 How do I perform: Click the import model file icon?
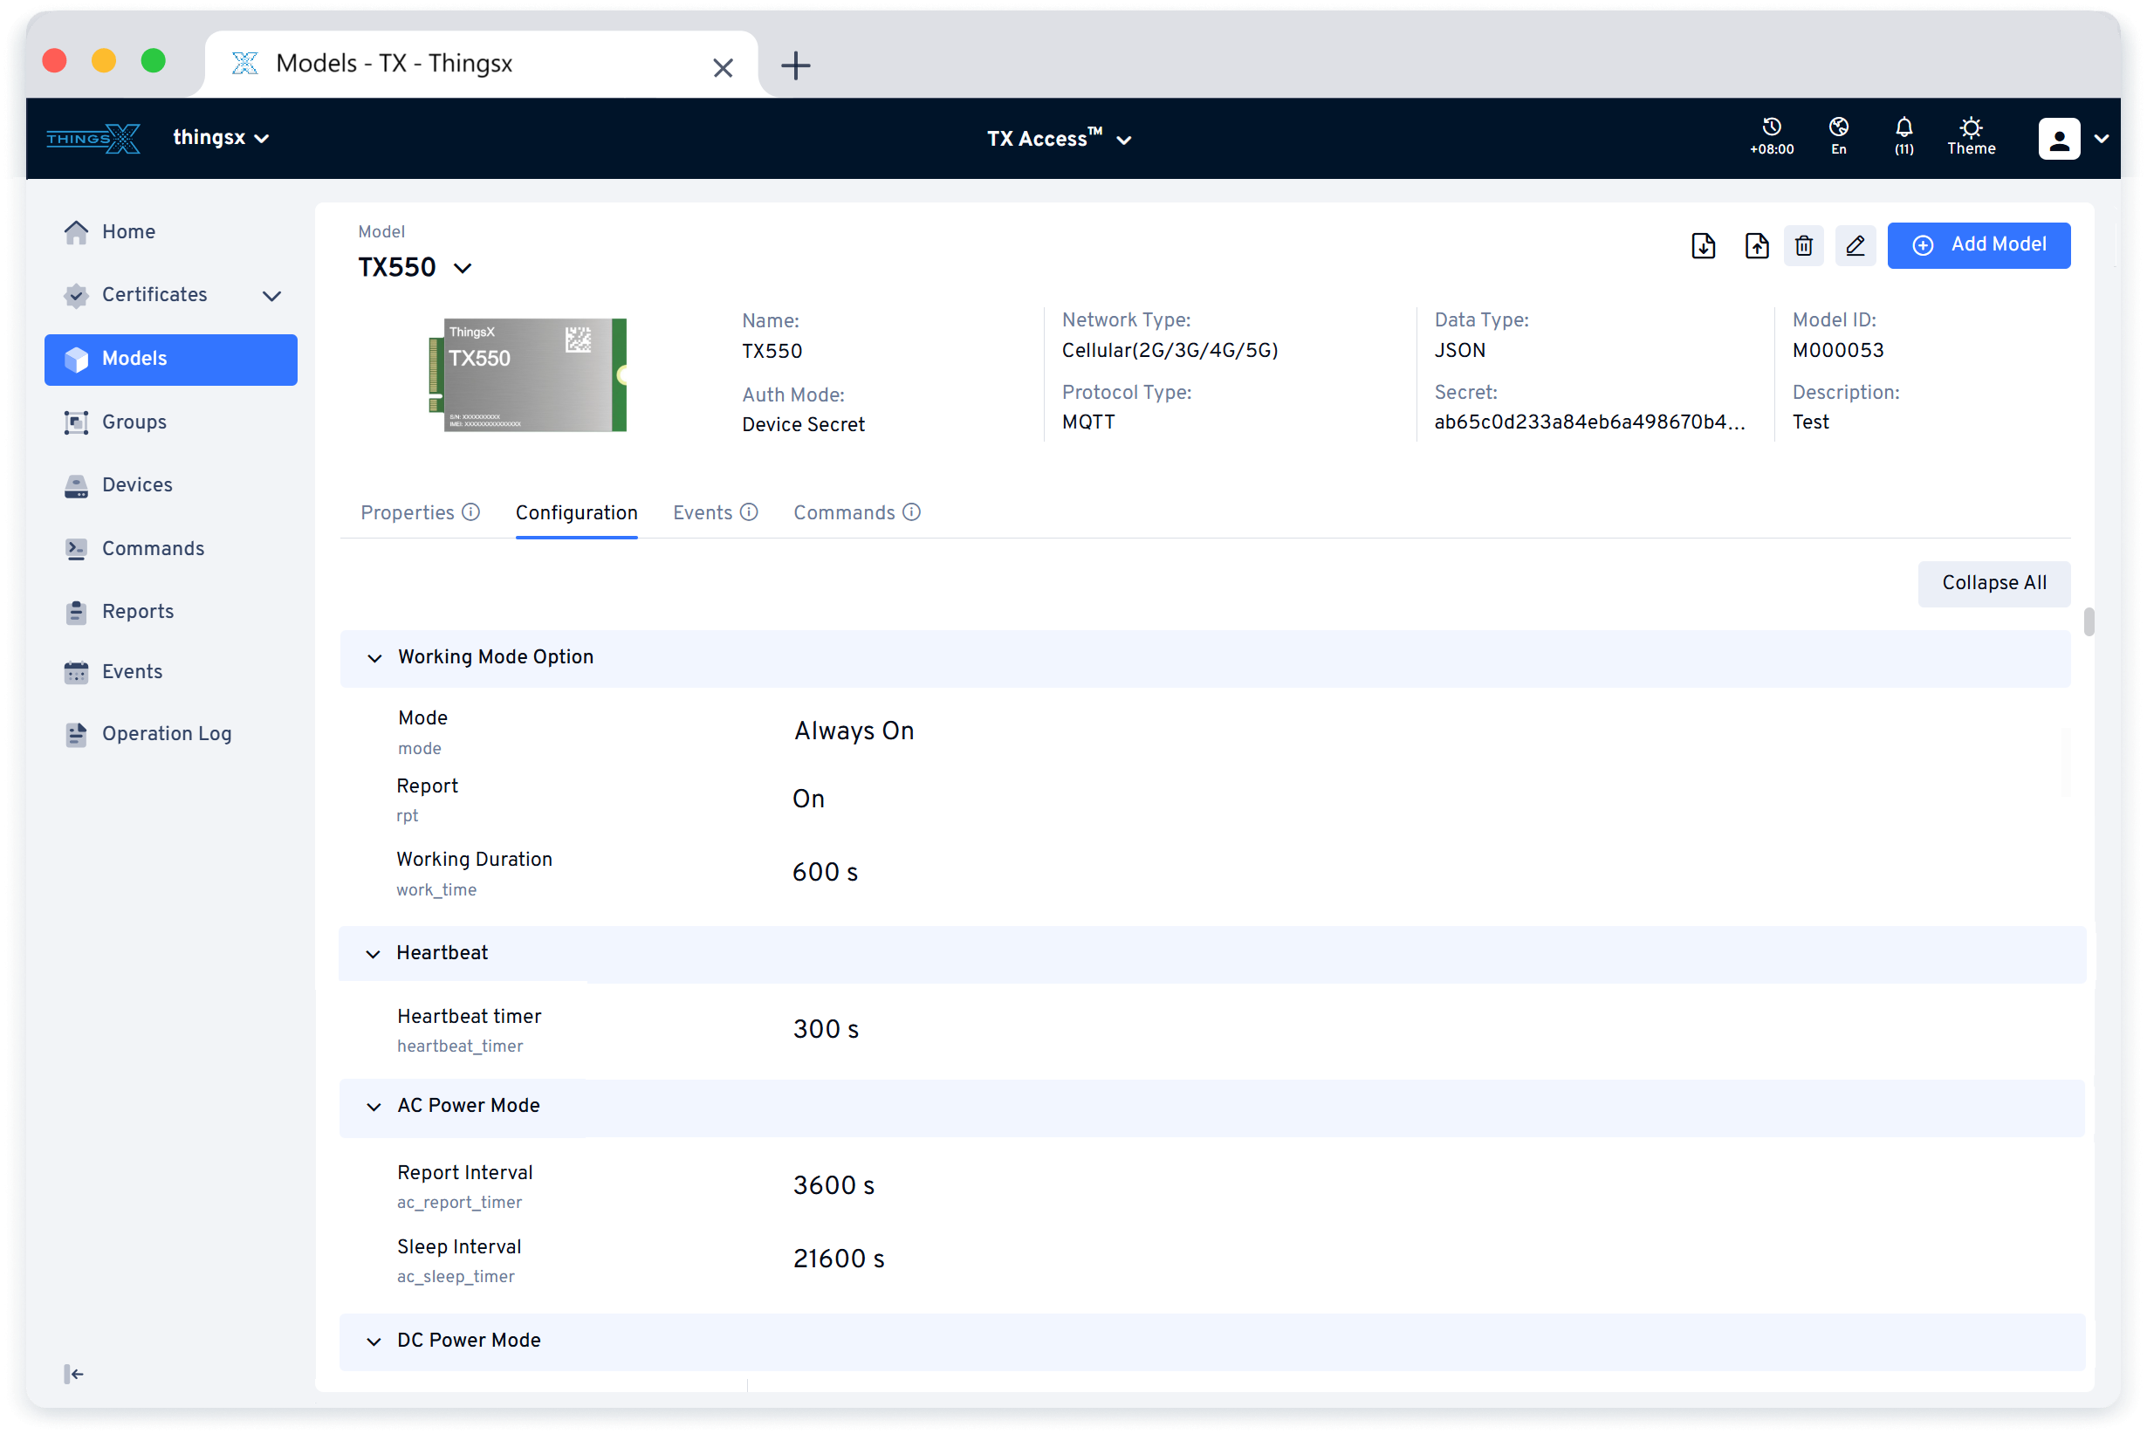pyautogui.click(x=1703, y=245)
